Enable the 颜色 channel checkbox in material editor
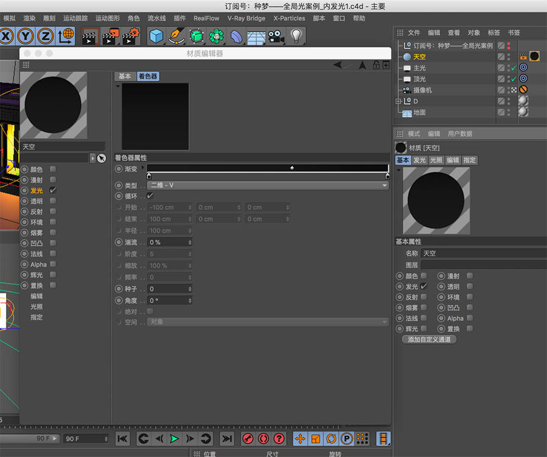 click(x=52, y=169)
